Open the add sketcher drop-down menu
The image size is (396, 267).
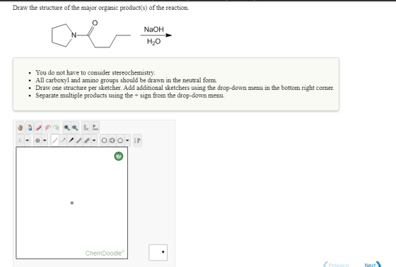click(158, 252)
